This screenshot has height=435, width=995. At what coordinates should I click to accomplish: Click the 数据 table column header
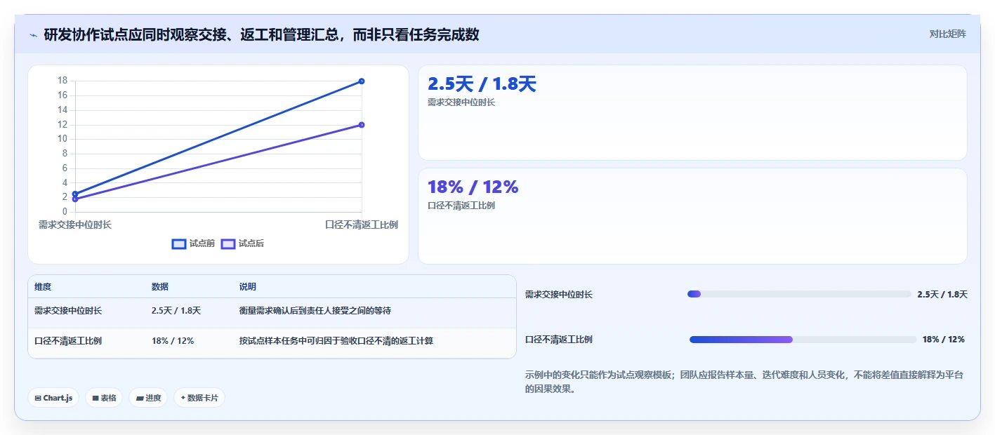click(160, 287)
